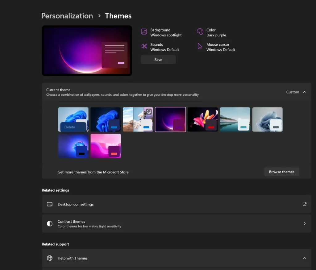The width and height of the screenshot is (316, 270).
Task: Click the Contrast themes half-circle icon
Action: (49, 224)
